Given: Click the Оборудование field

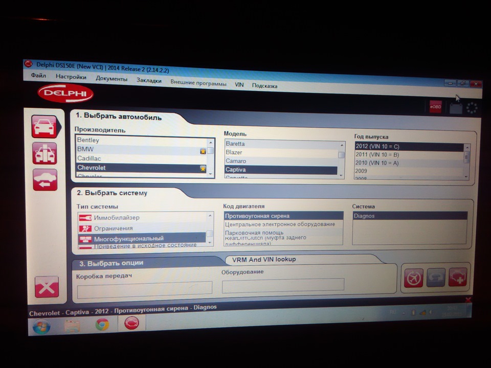Looking at the screenshot, I should tap(283, 285).
